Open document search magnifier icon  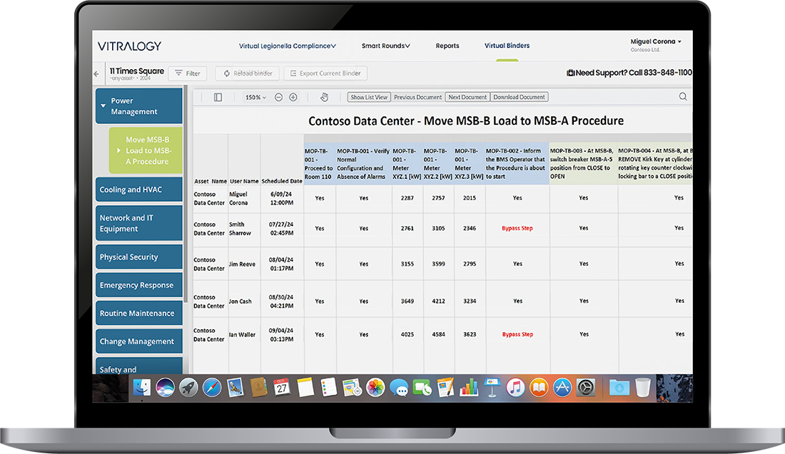683,96
